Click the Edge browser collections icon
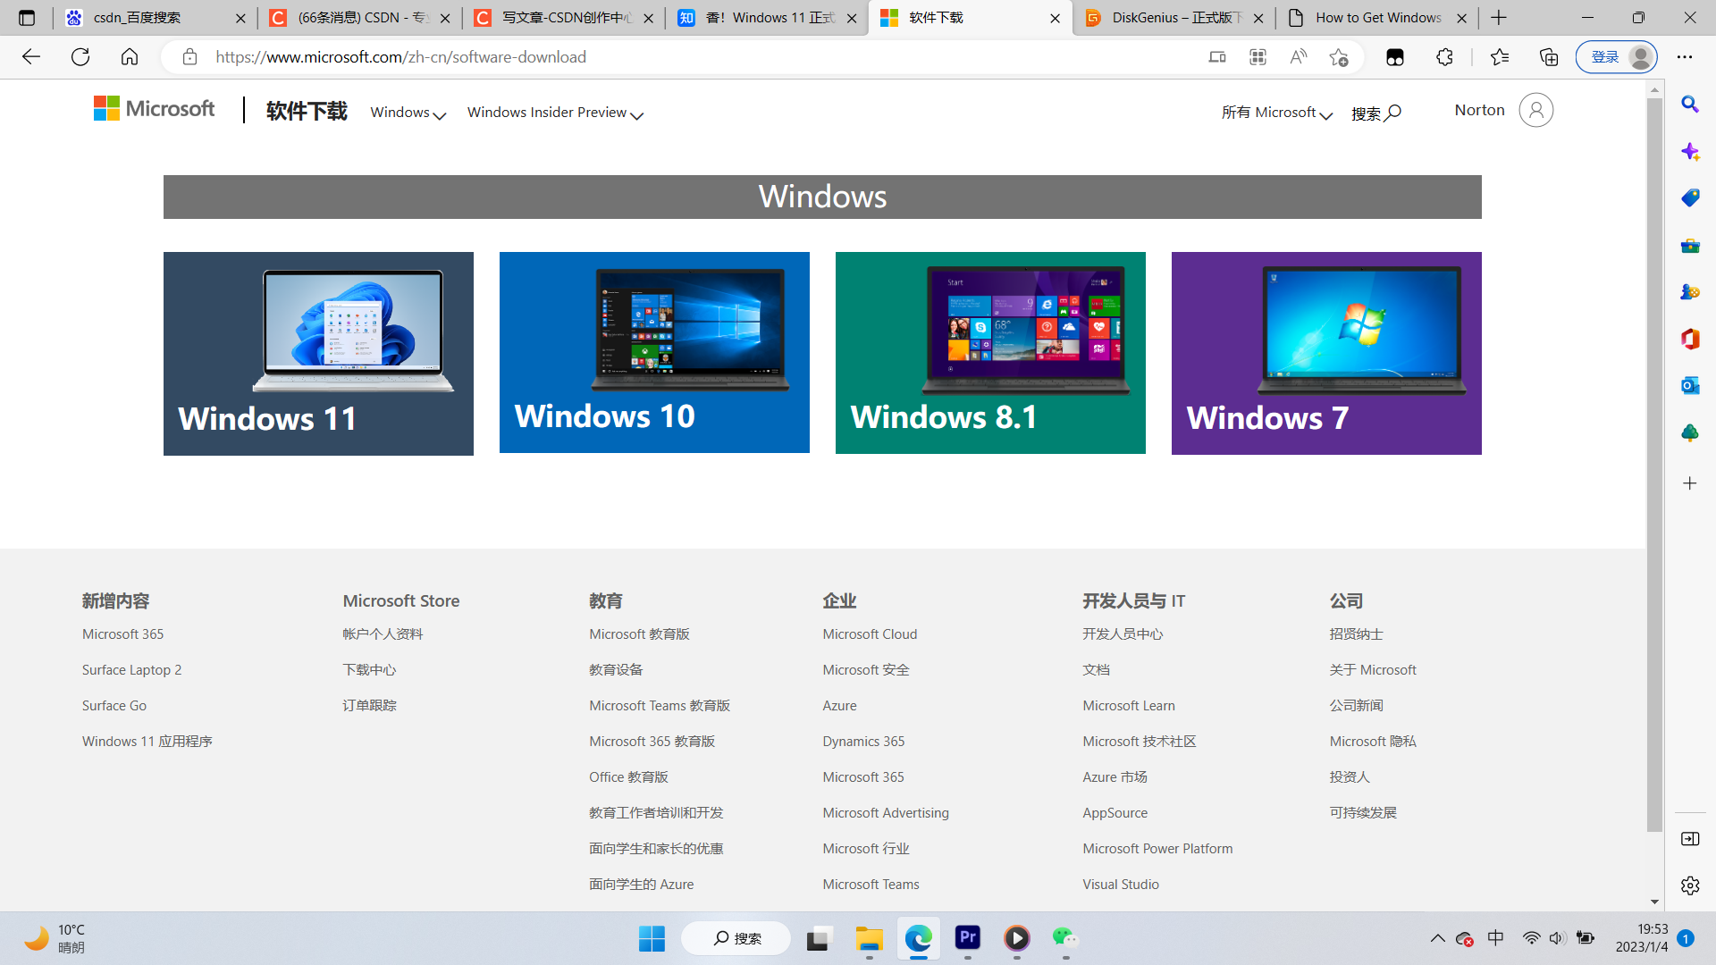This screenshot has width=1716, height=965. tap(1549, 56)
